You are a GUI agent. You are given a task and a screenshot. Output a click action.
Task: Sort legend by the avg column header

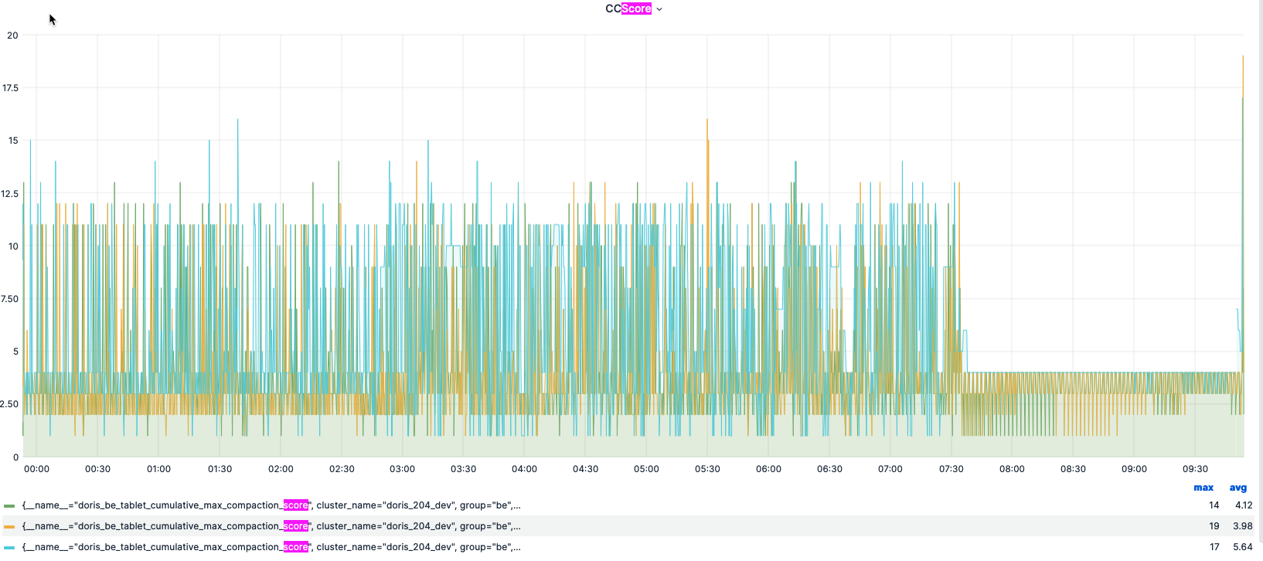(x=1238, y=488)
